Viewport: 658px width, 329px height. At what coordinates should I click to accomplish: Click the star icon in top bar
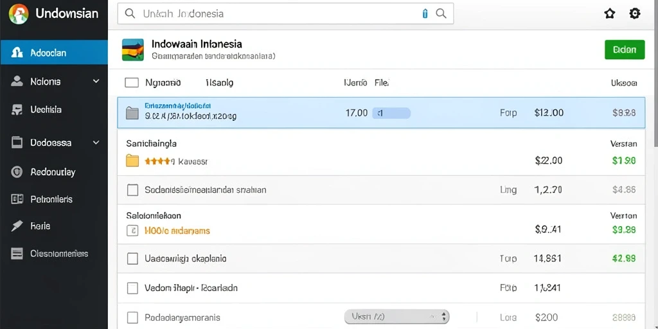tap(609, 13)
